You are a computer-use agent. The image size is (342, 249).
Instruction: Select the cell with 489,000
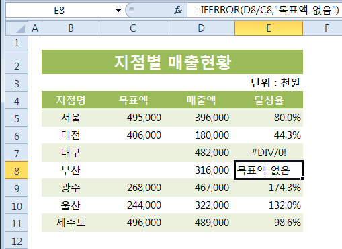click(201, 223)
